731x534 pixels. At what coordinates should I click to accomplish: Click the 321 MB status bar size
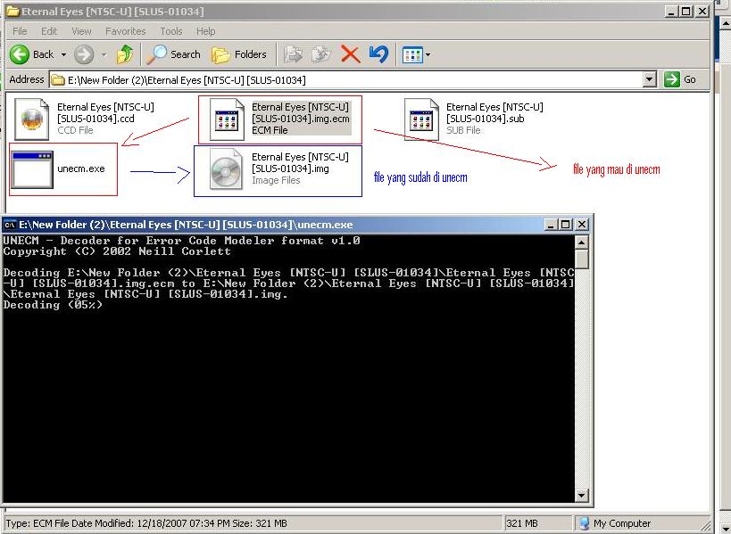521,523
